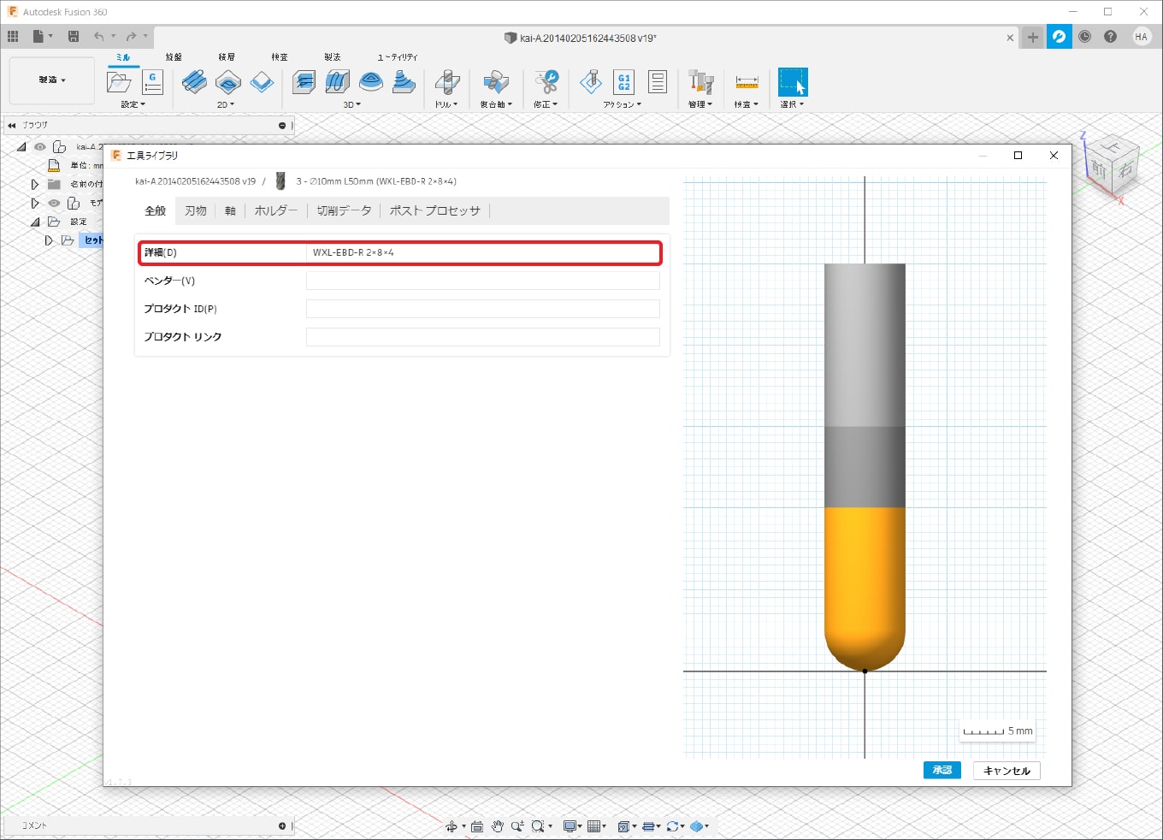Open the job status clock icon
Screen dimensions: 1163x840
[1084, 37]
